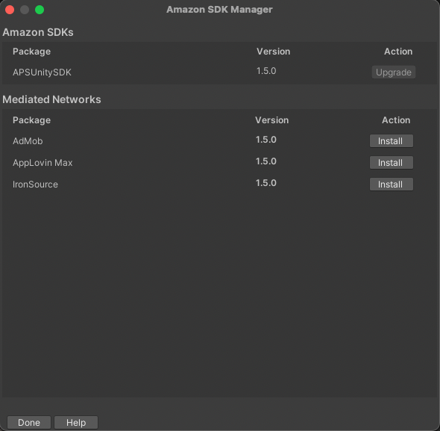Close the Amazon SDK Manager window

tap(10, 10)
